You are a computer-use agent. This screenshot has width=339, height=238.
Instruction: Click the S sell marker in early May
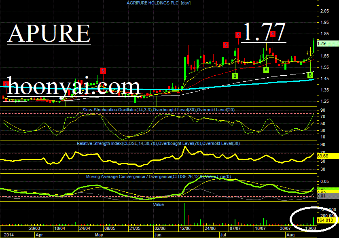coord(103,71)
